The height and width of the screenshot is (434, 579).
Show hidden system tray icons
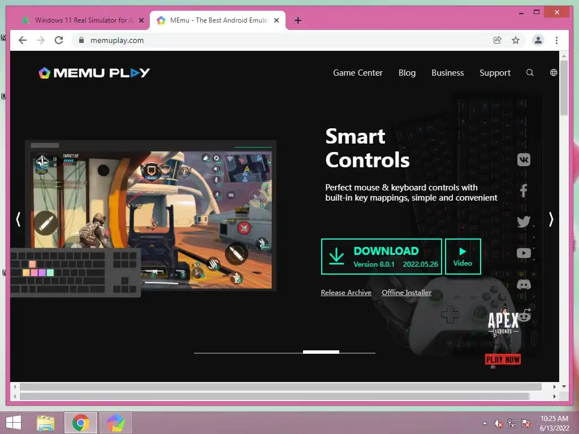[x=485, y=424]
